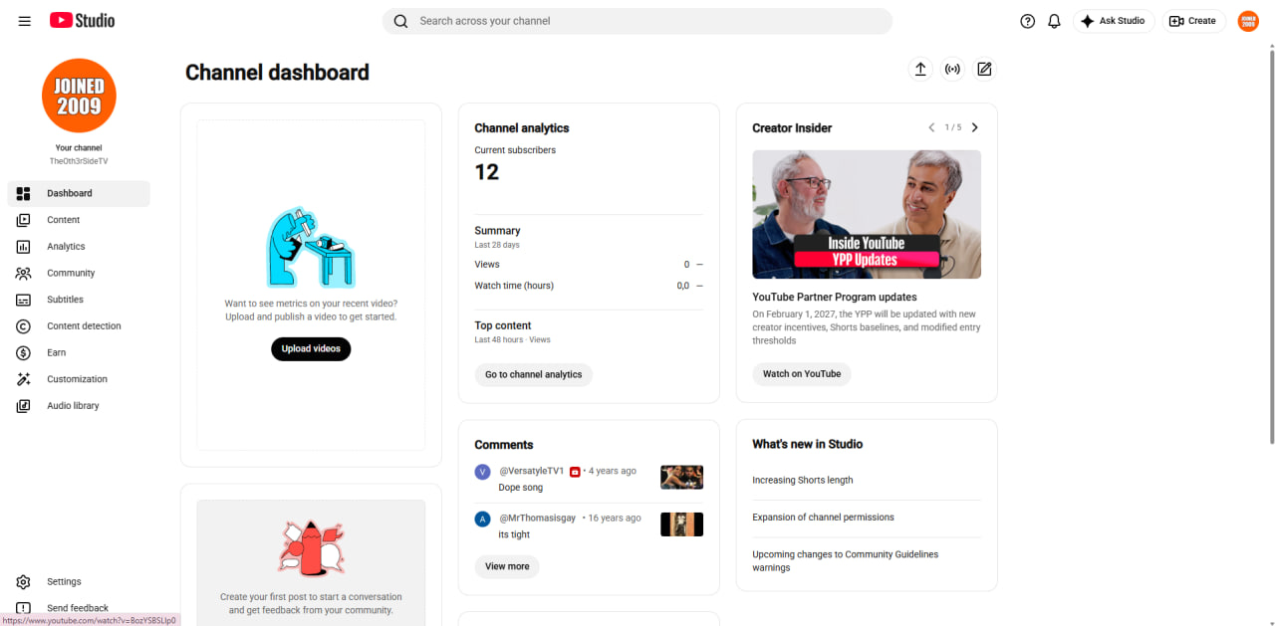Image resolution: width=1275 pixels, height=626 pixels.
Task: Click the Current subscribers count 12
Action: click(x=486, y=172)
